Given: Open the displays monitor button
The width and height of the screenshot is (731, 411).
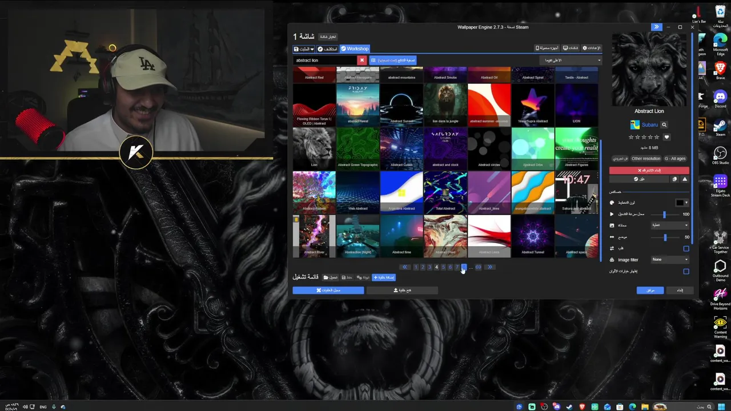Looking at the screenshot, I should pos(570,48).
